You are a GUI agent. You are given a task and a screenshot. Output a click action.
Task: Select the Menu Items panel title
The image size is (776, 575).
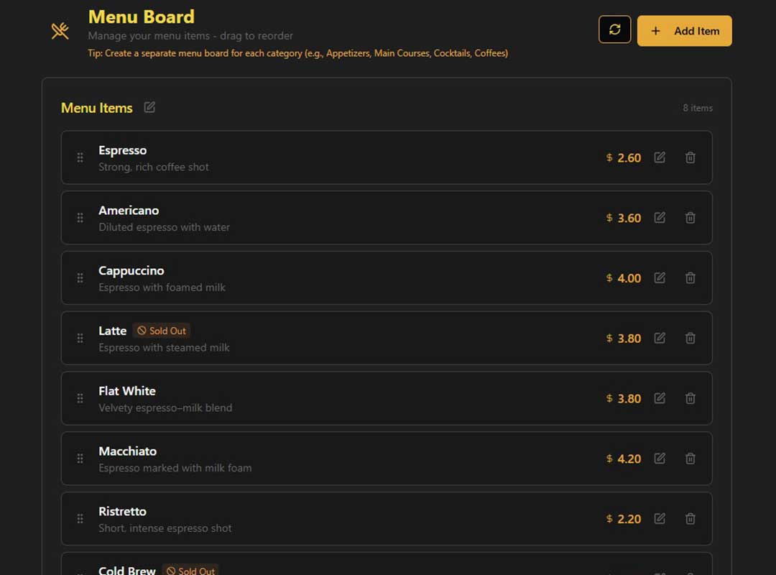pyautogui.click(x=96, y=107)
